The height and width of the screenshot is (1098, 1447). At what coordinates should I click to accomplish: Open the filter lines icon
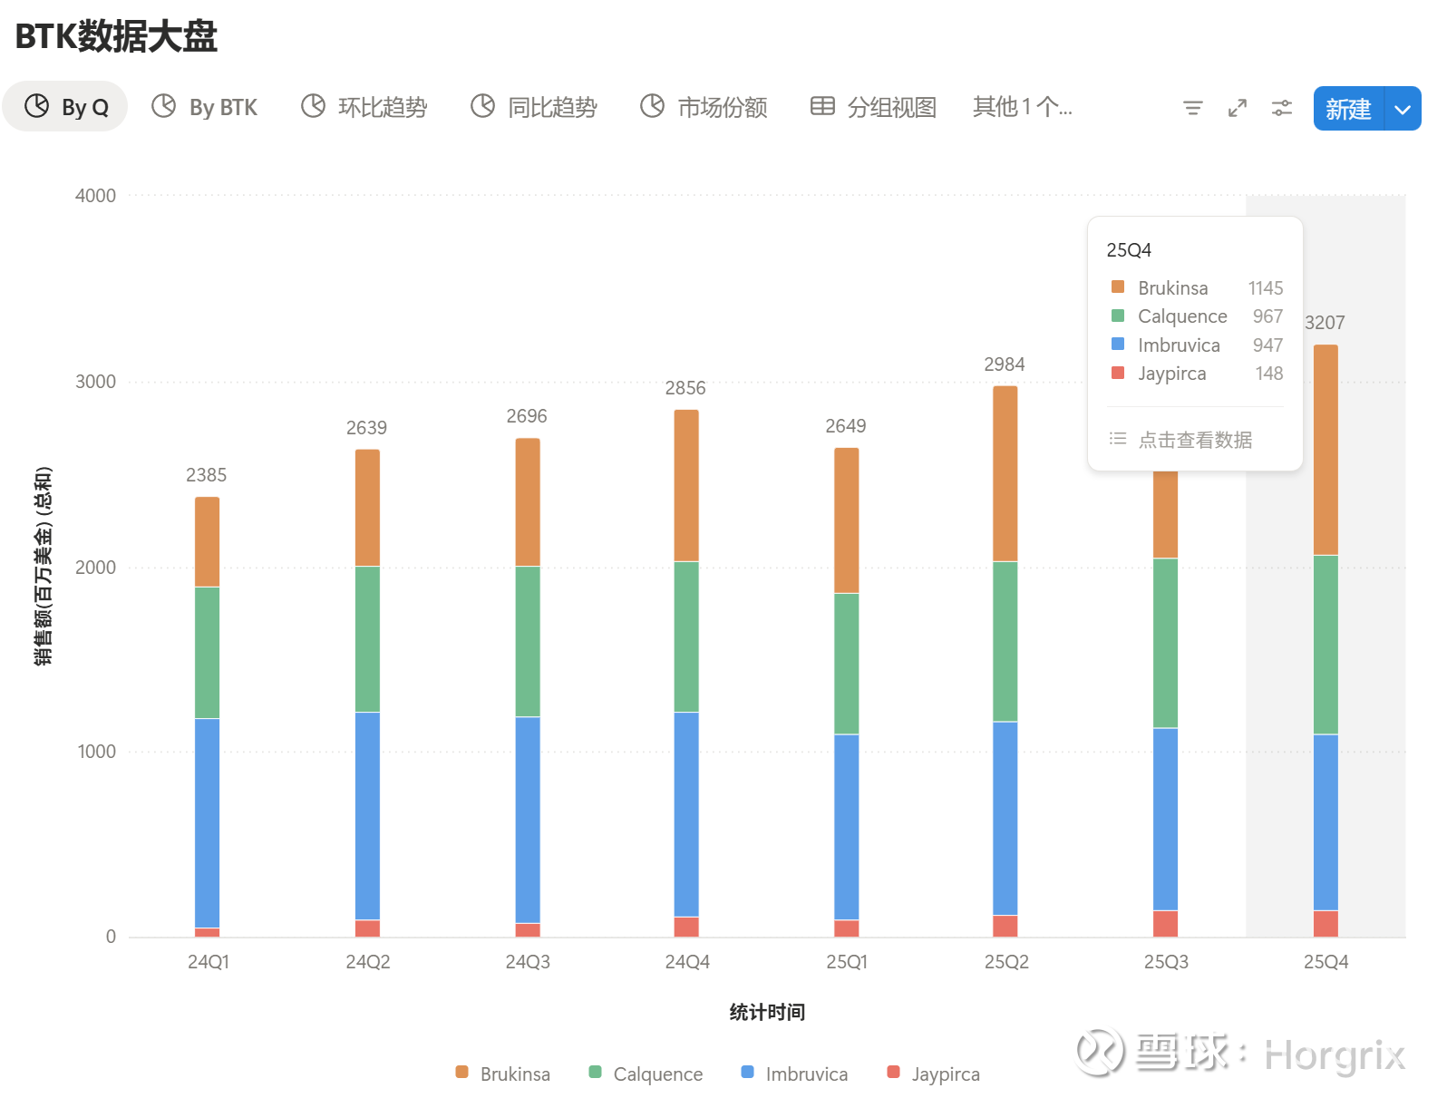click(1192, 109)
